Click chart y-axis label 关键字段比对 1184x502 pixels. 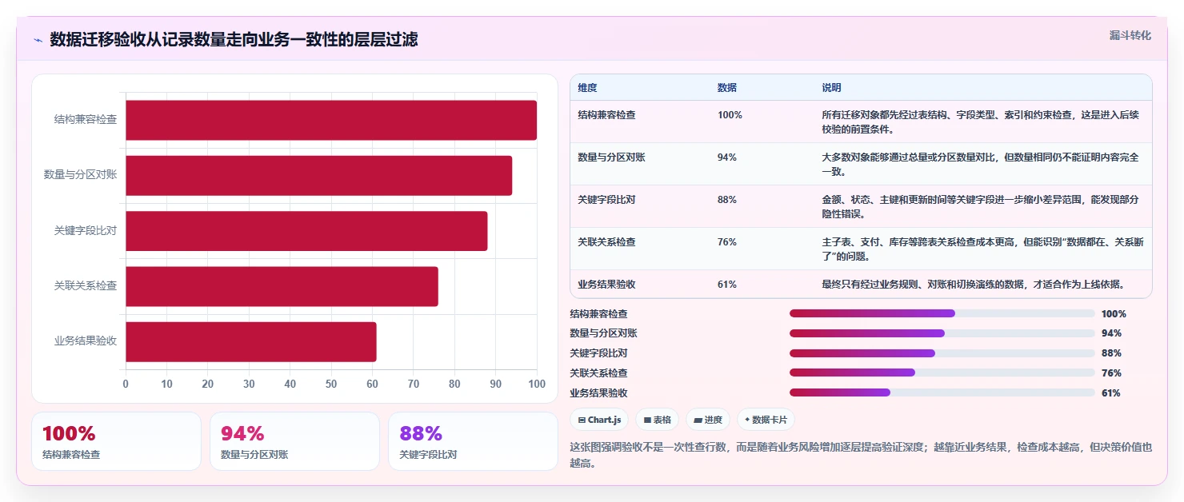86,230
